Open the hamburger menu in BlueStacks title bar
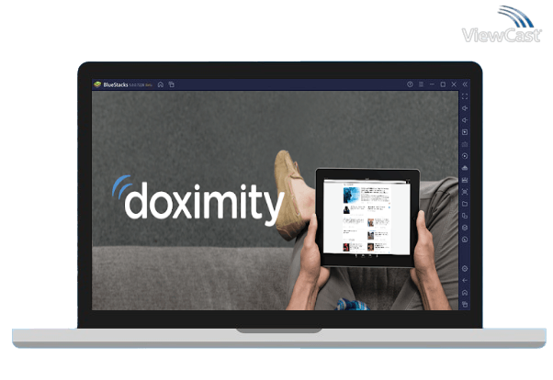This screenshot has height=380, width=553. coord(421,84)
